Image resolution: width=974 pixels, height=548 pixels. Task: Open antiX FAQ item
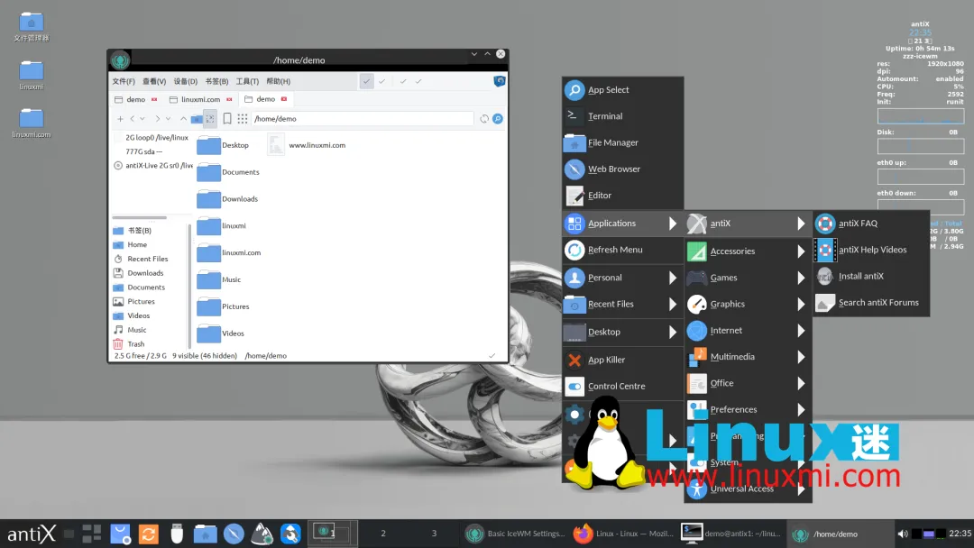point(871,224)
